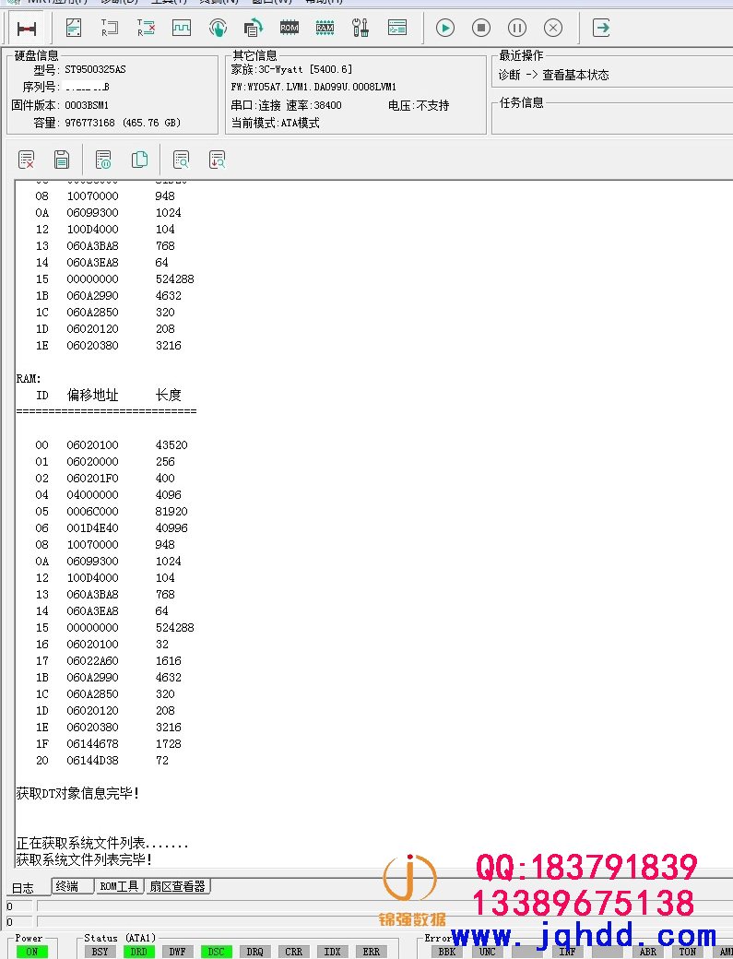The image size is (733, 959).
Task: Click the DRQ status flag
Action: coord(254,952)
